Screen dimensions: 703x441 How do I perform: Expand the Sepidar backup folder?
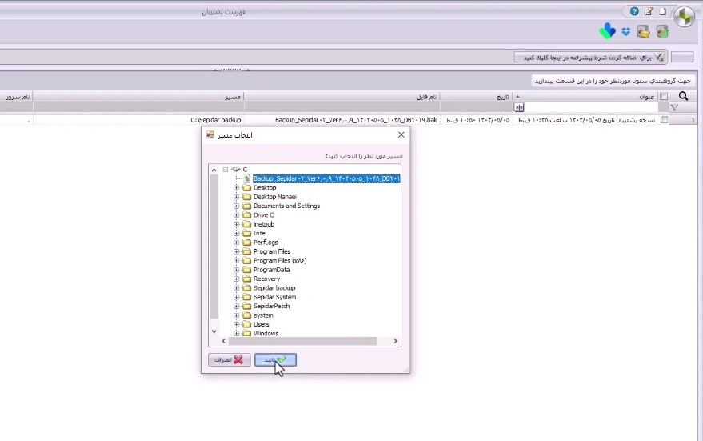tap(236, 288)
